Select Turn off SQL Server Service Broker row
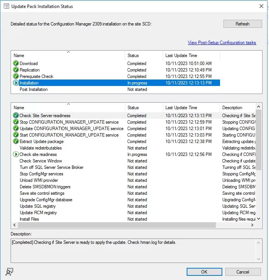Viewport: 269px width, 280px height. 134,167
